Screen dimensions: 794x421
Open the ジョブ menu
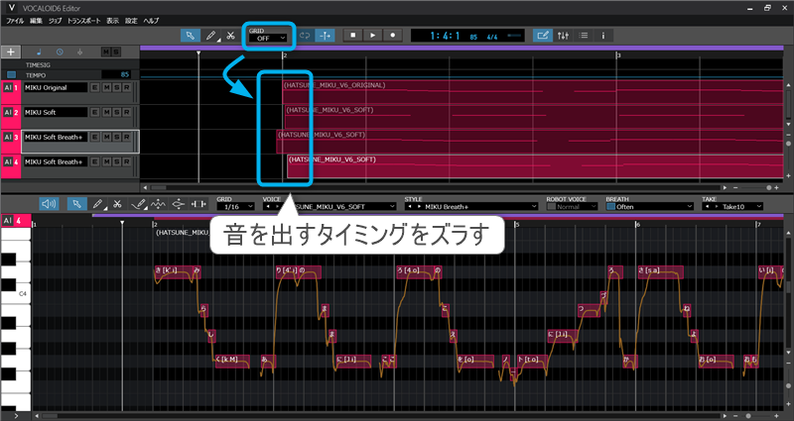tap(55, 21)
